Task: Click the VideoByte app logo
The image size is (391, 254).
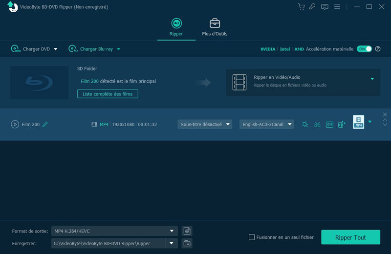Action: pyautogui.click(x=13, y=7)
